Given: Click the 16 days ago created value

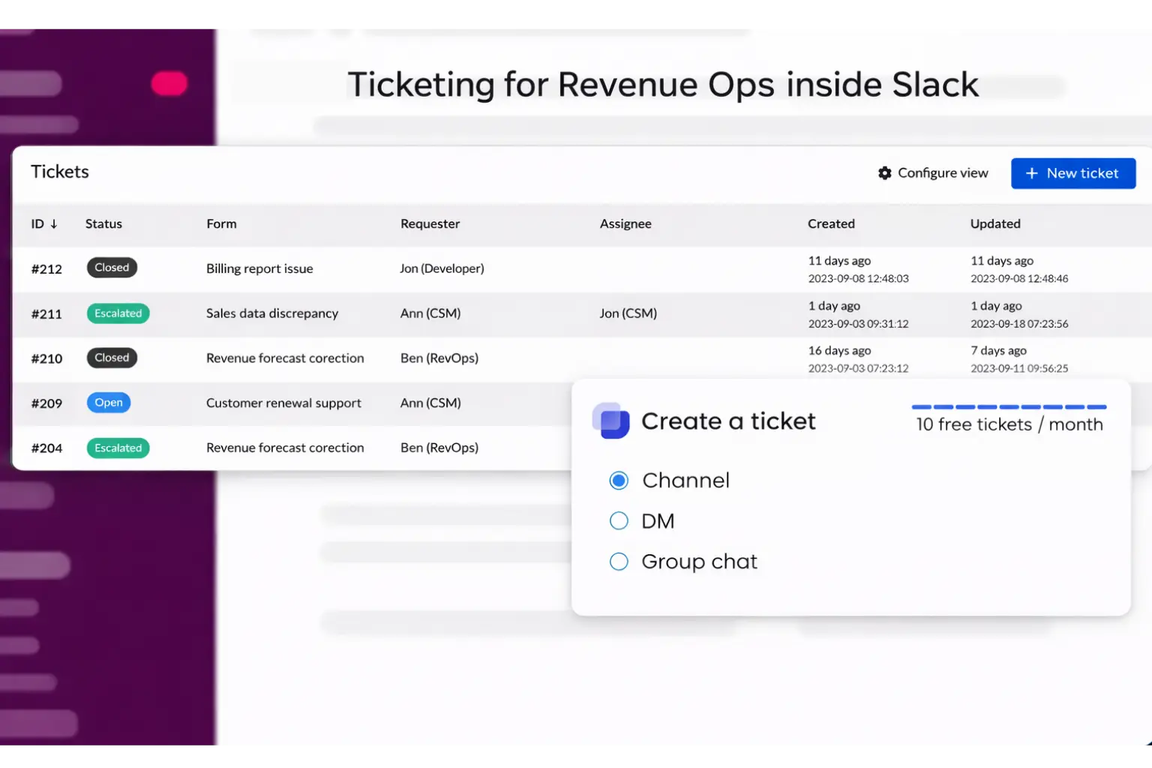Looking at the screenshot, I should (839, 351).
